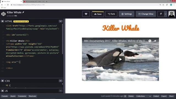Show keyboard Shortcuts
This screenshot has height=99, width=176.
pyautogui.click(x=32, y=96)
